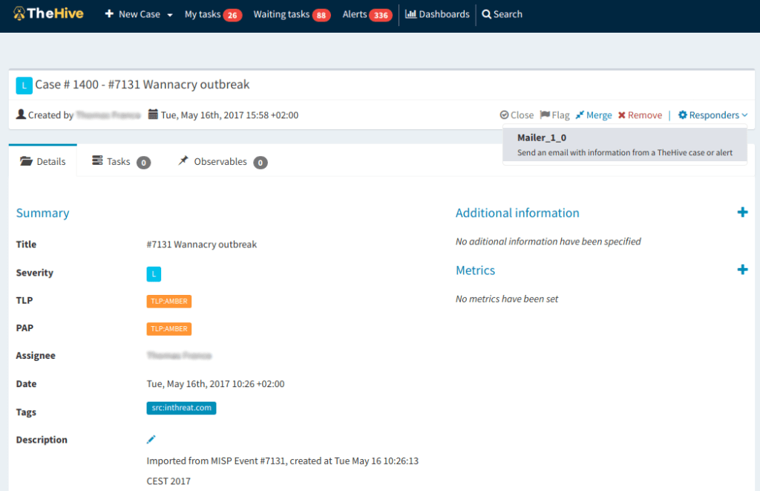Click the Responders gear icon
Image resolution: width=760 pixels, height=491 pixels.
tap(684, 114)
